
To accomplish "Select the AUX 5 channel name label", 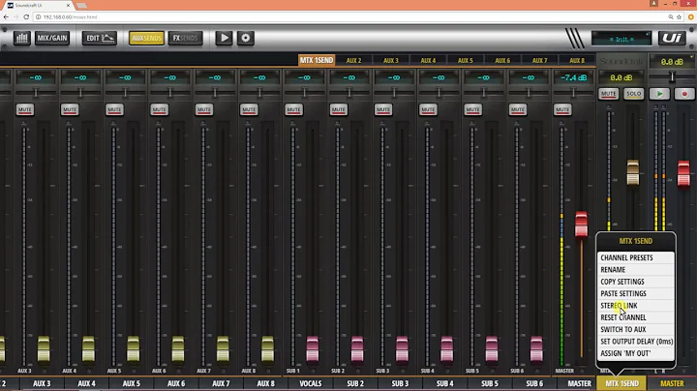I will [132, 383].
